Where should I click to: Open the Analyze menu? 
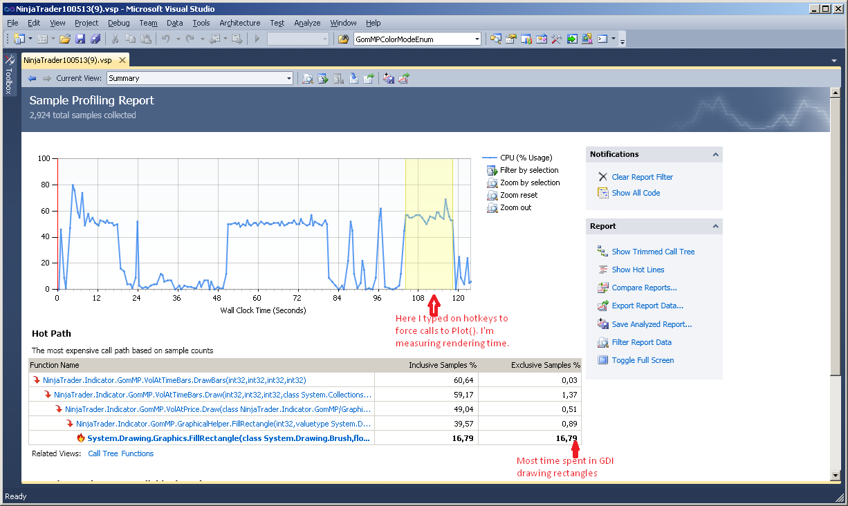(307, 23)
